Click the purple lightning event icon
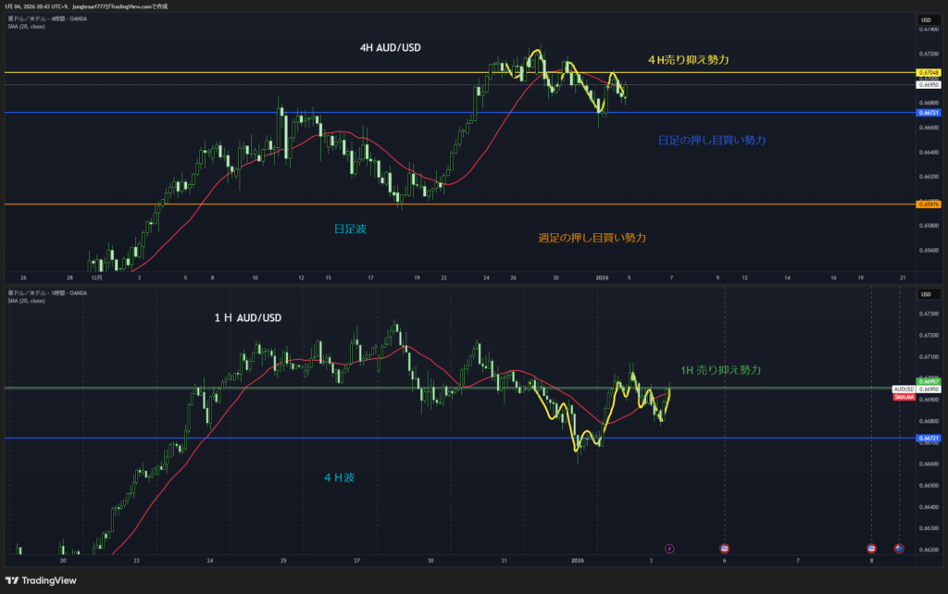The height and width of the screenshot is (594, 948). tap(669, 549)
